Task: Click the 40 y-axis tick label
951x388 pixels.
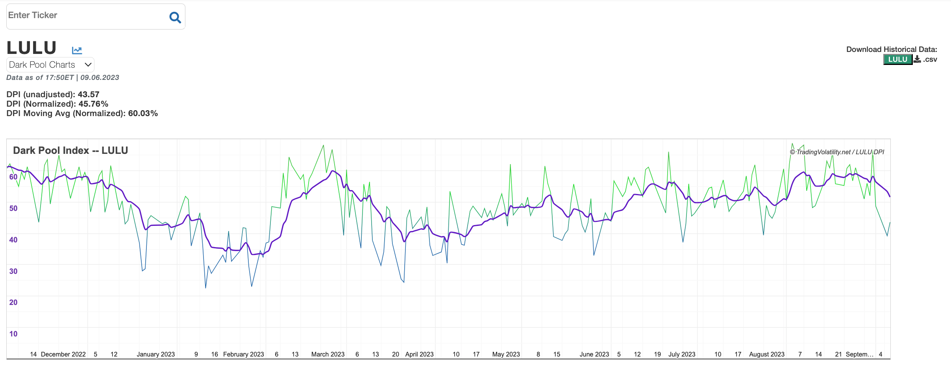Action: pos(13,240)
